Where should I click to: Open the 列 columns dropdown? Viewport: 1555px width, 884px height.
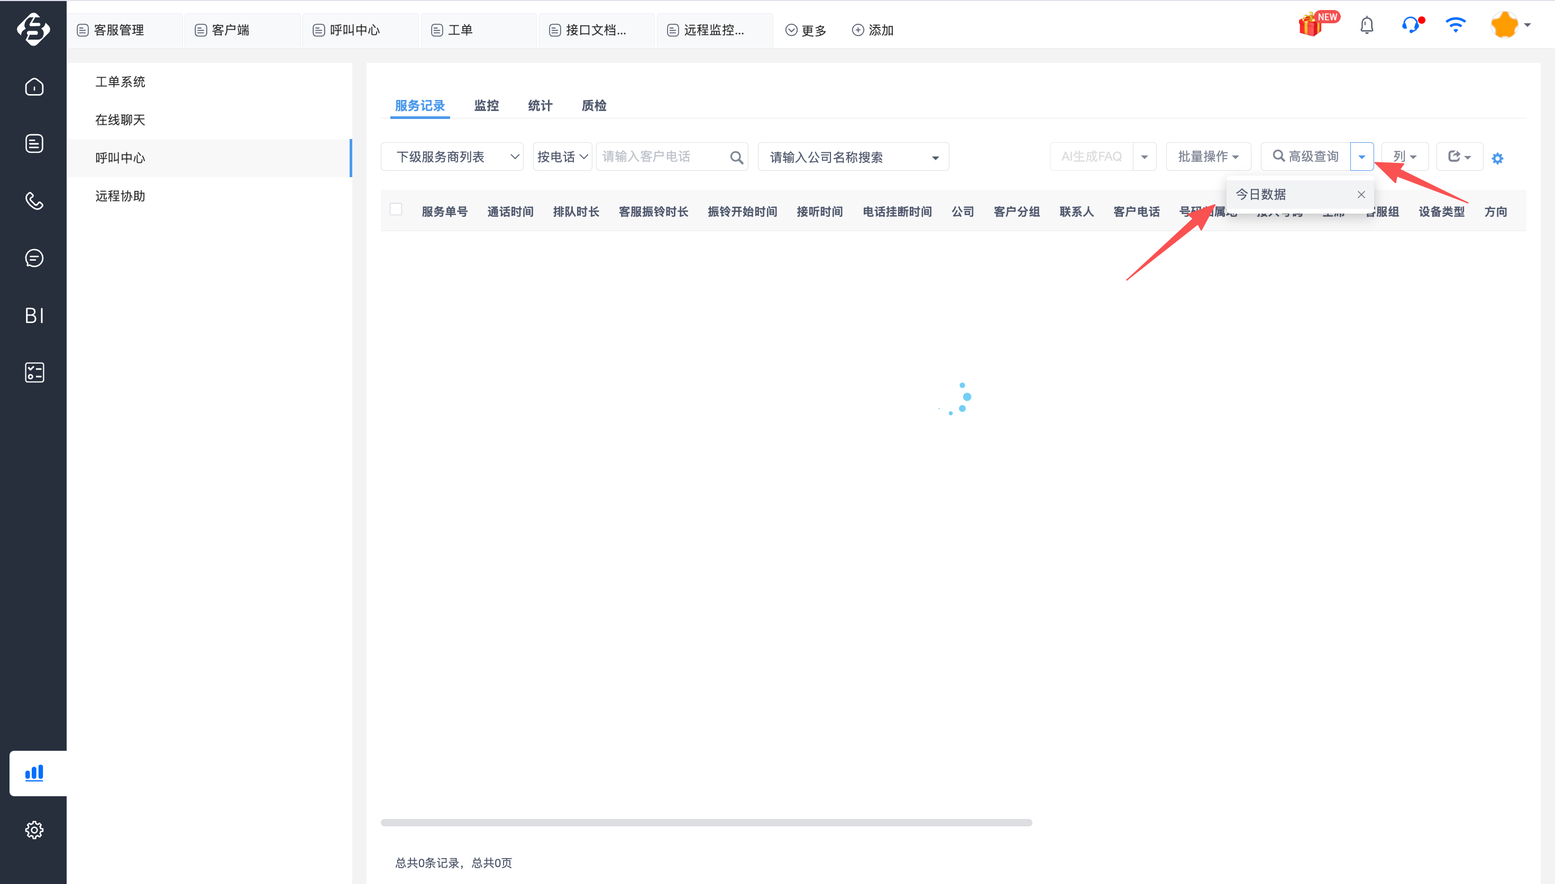1404,156
